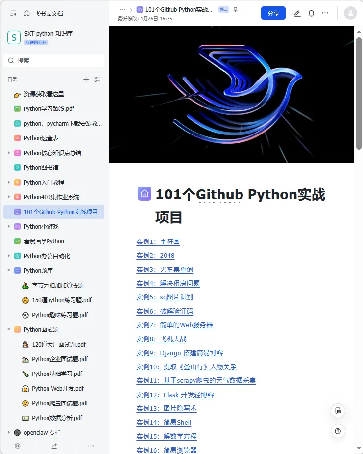Expand Python小游戏 tree node
Image resolution: width=363 pixels, height=454 pixels.
[9, 226]
